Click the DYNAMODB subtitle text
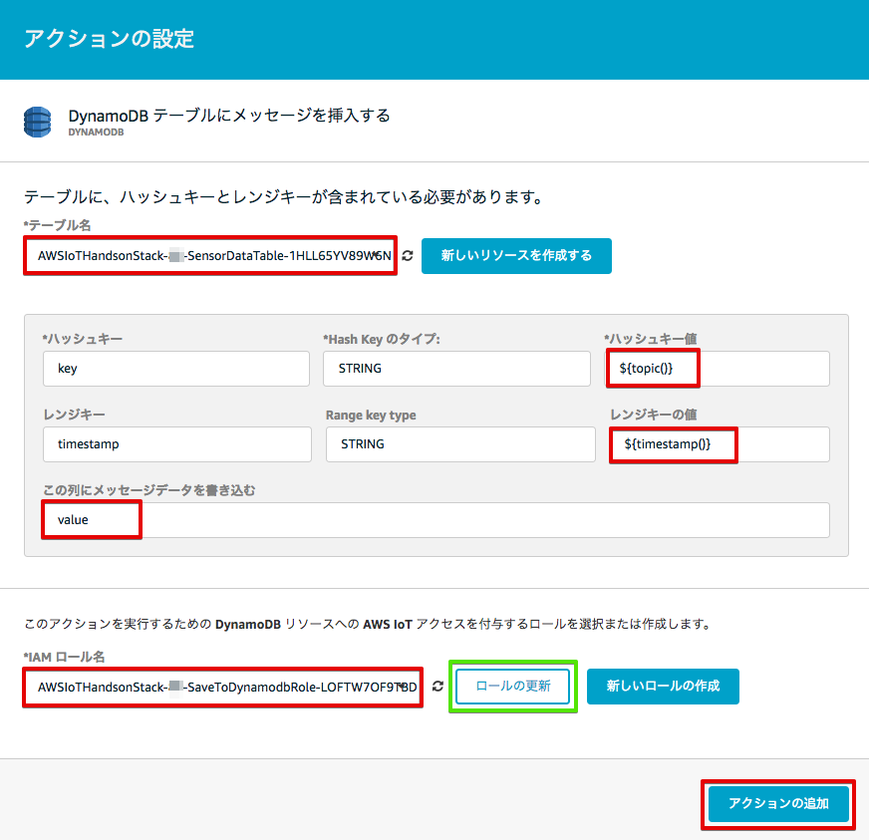 click(x=96, y=133)
